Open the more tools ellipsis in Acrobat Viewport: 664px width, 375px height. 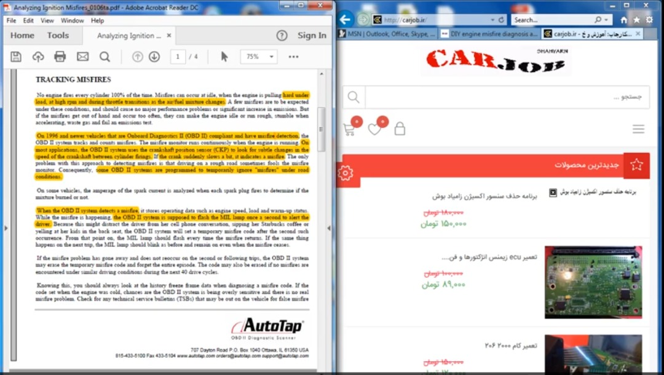pos(293,57)
